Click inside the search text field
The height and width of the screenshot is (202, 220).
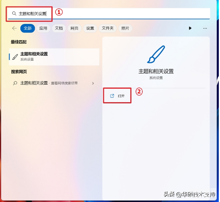click(109, 14)
